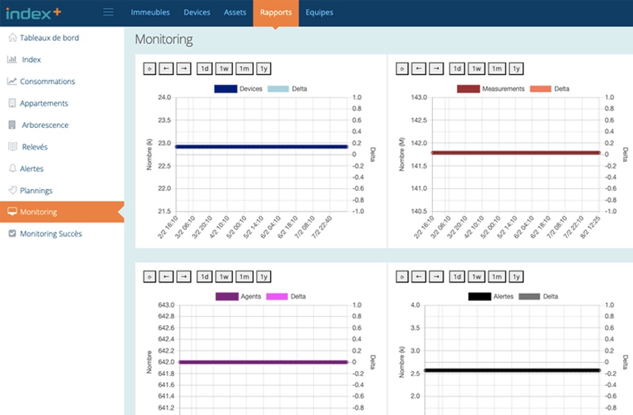This screenshot has width=633, height=415.
Task: Click the bell icon beside Alertes
Action: pos(12,168)
